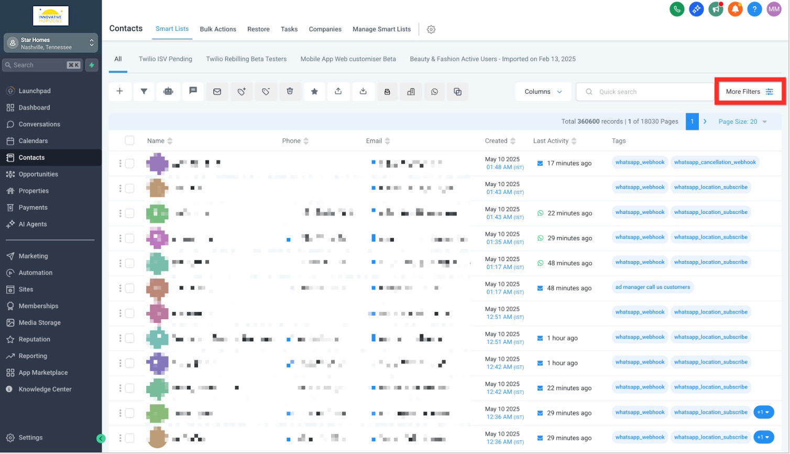Click the Merge contacts duplicate icon
This screenshot has width=790, height=454.
(457, 91)
